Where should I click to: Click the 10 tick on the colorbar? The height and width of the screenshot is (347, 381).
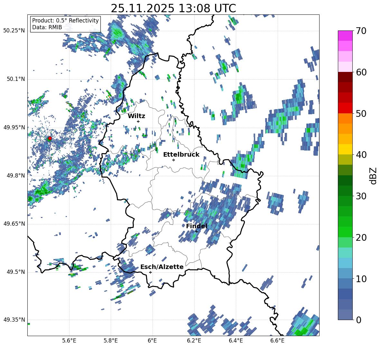point(361,279)
